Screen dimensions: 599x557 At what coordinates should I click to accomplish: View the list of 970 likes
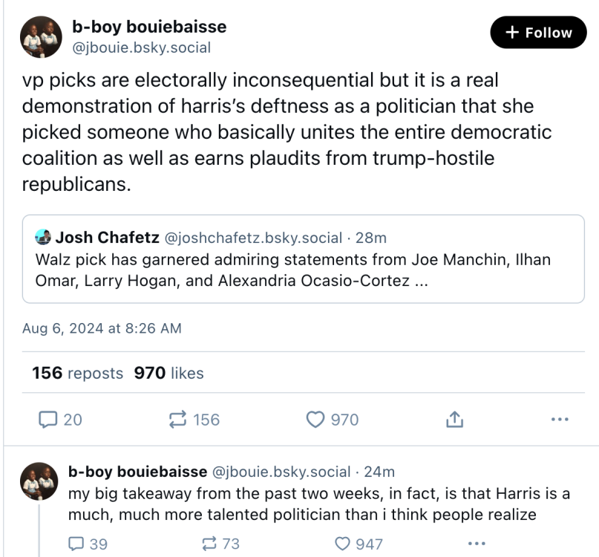point(168,373)
